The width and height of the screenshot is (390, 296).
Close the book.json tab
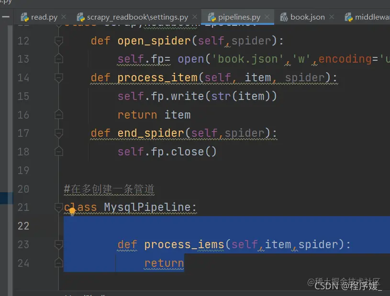tap(331, 17)
